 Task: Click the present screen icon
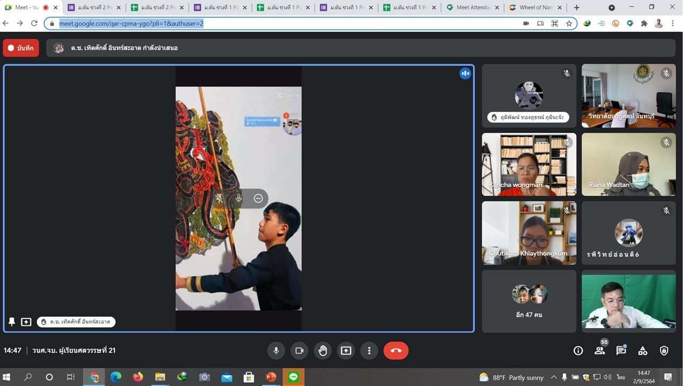pos(346,351)
